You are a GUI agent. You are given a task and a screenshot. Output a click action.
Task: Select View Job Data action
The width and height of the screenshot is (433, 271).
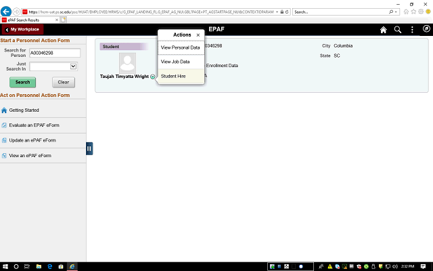[x=181, y=62]
